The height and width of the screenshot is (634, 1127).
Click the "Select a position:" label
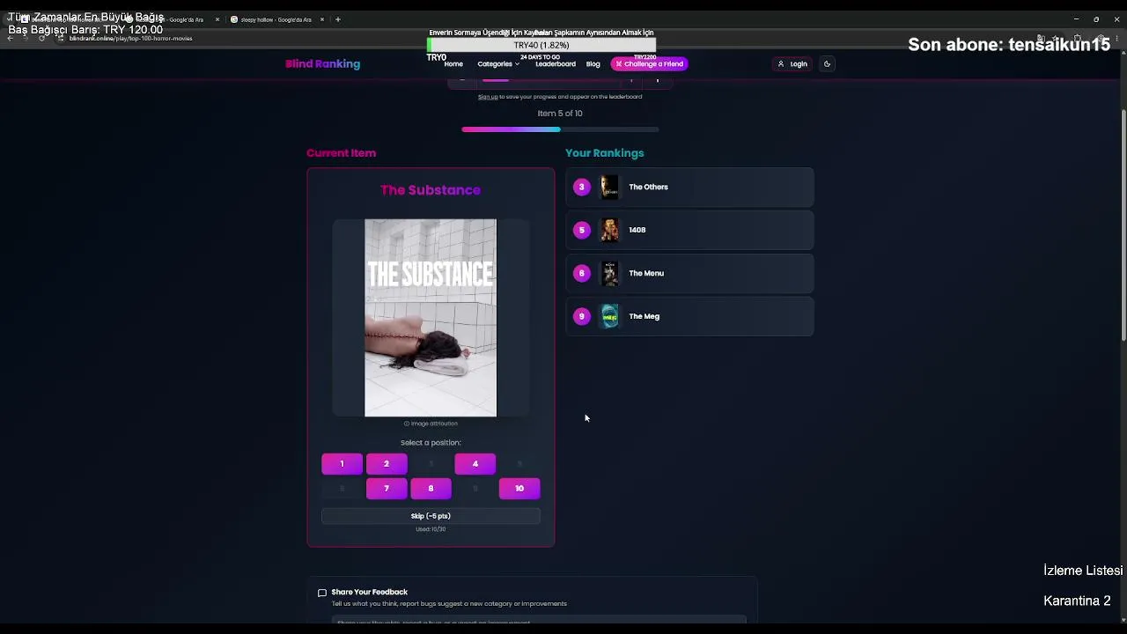(431, 443)
